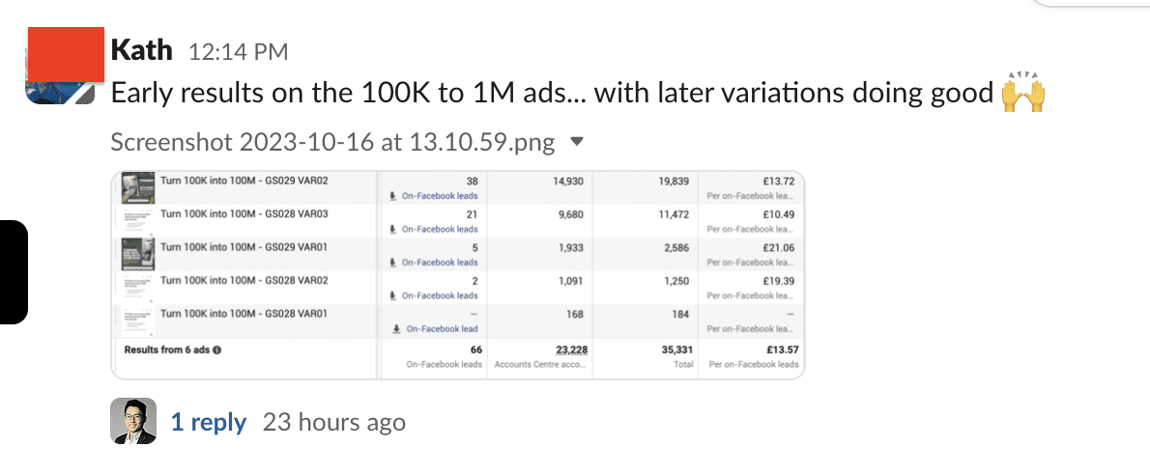Open the 1 reply thread link
Screen dimensions: 1150x475
208,422
